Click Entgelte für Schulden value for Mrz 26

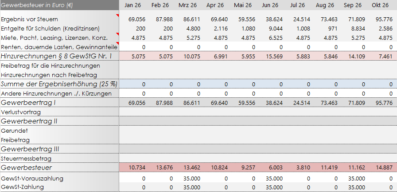189,29
